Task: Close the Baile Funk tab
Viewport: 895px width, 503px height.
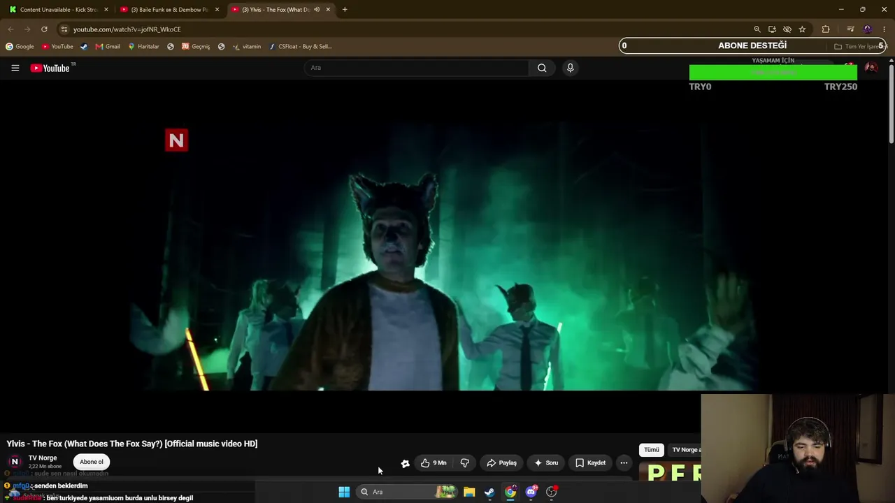Action: click(217, 10)
